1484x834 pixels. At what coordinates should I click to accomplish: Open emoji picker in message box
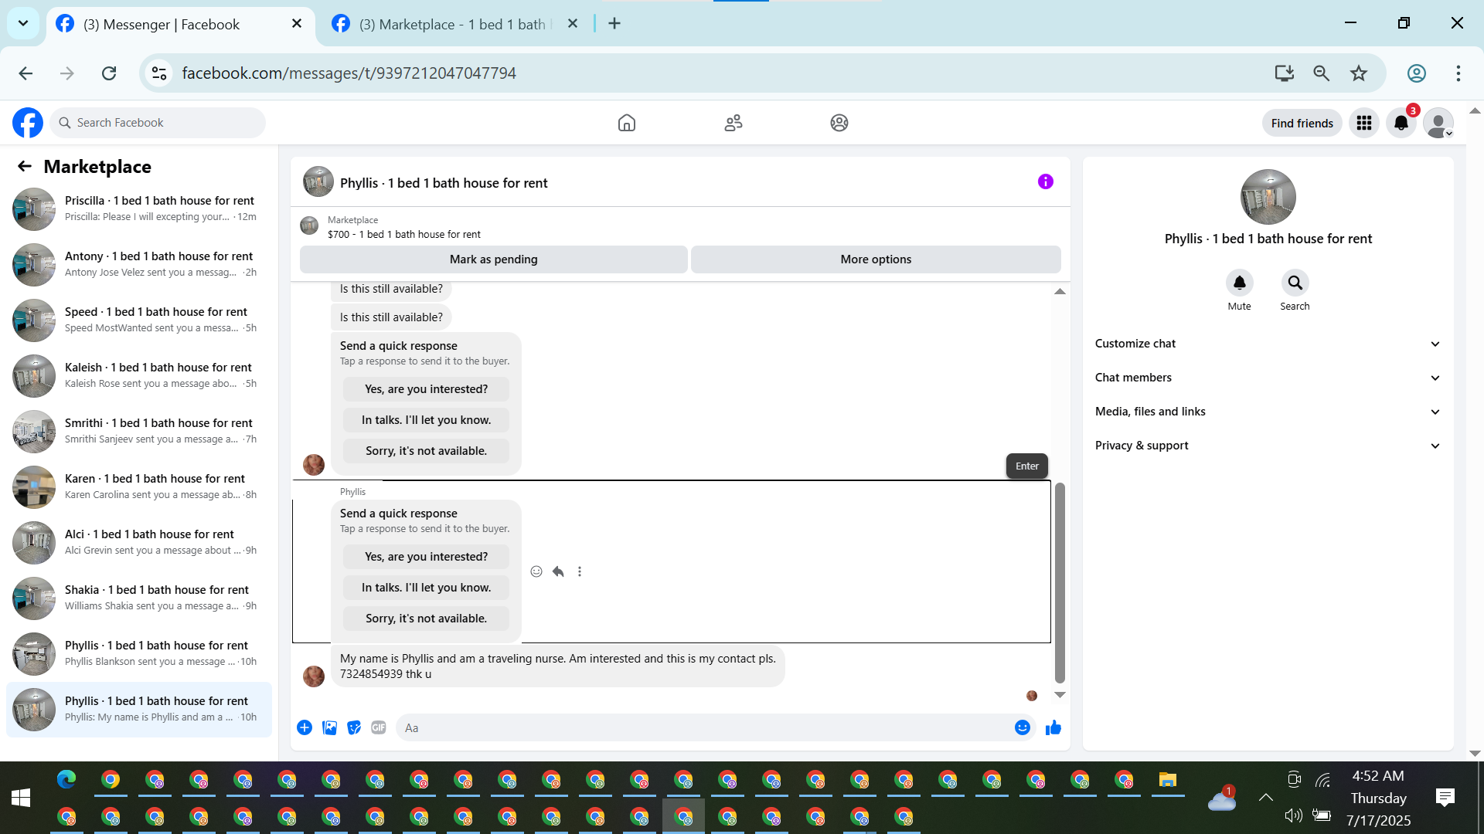[1022, 727]
